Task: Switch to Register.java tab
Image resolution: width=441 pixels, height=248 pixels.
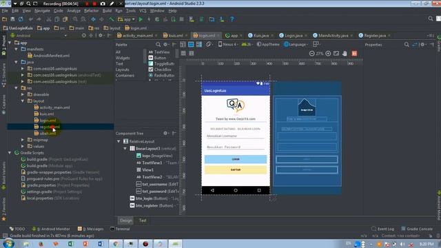Action: (x=375, y=35)
